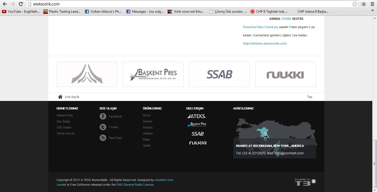Click the round Twitter bird icon
The width and height of the screenshot is (377, 192).
tap(103, 127)
